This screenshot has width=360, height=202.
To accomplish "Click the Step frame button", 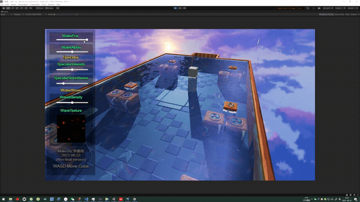I will 184,8.
